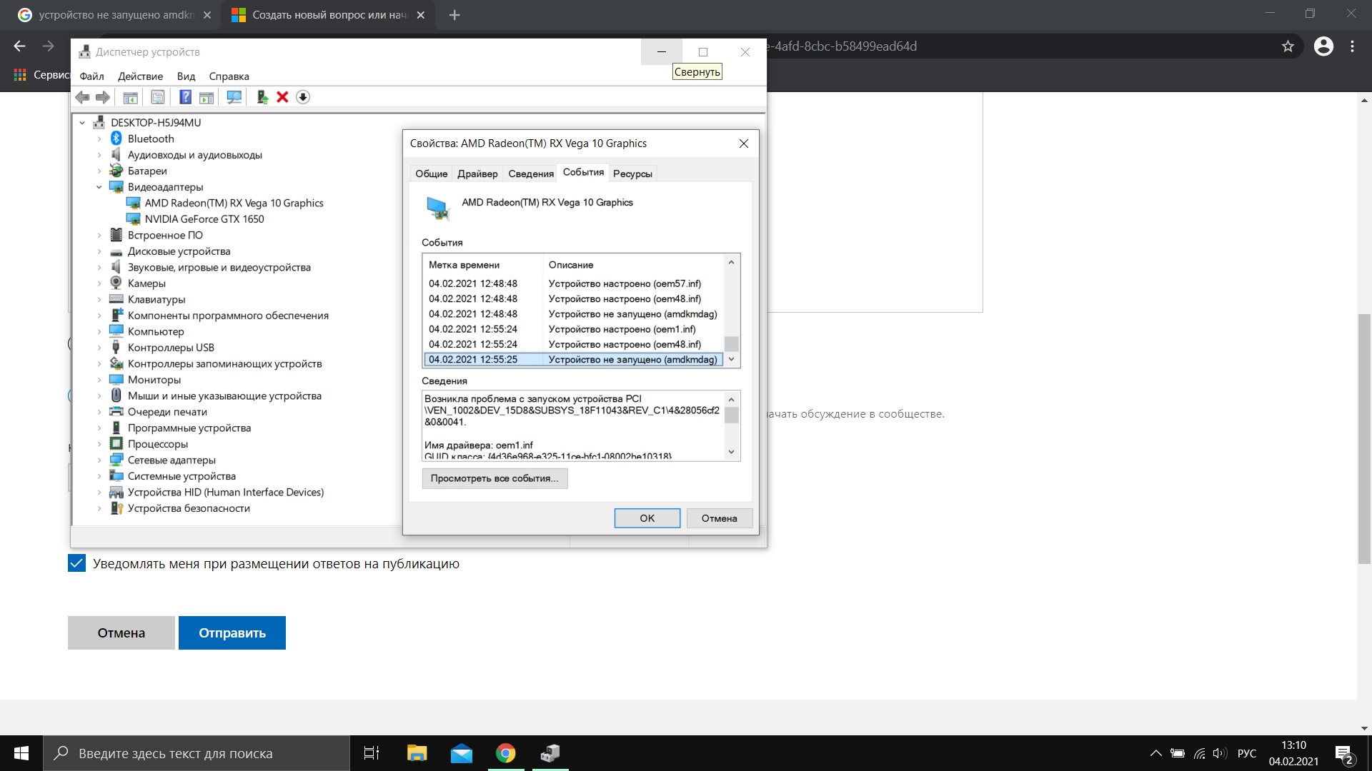Click the red X uninstall device icon
The width and height of the screenshot is (1372, 771).
[282, 97]
